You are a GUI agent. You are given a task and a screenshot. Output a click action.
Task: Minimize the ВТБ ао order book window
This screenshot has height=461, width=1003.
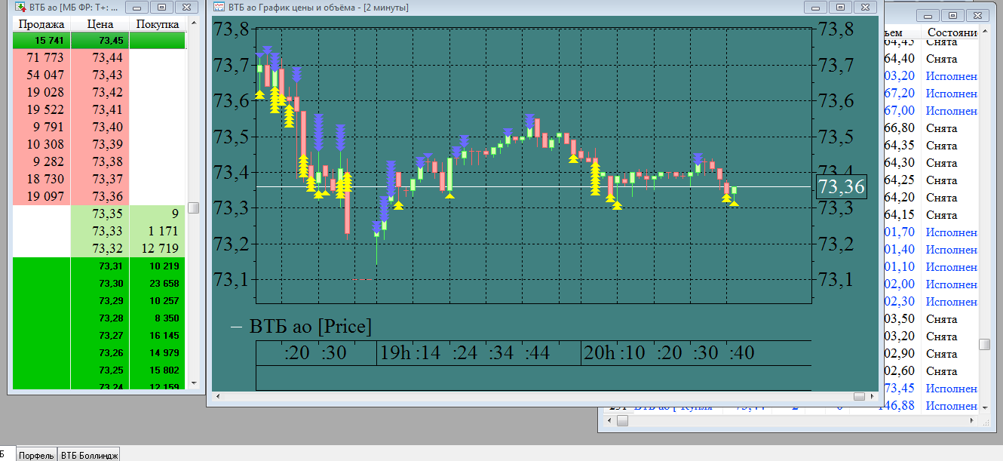coord(136,7)
